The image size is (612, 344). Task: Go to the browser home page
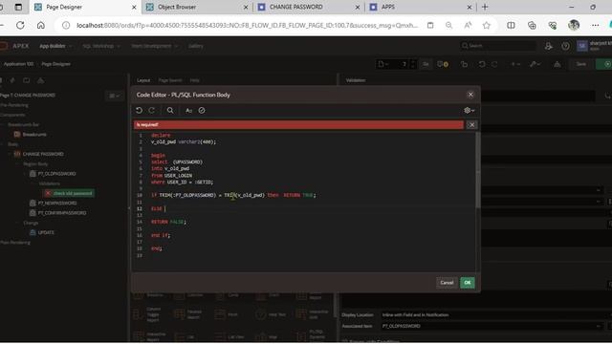click(x=41, y=26)
